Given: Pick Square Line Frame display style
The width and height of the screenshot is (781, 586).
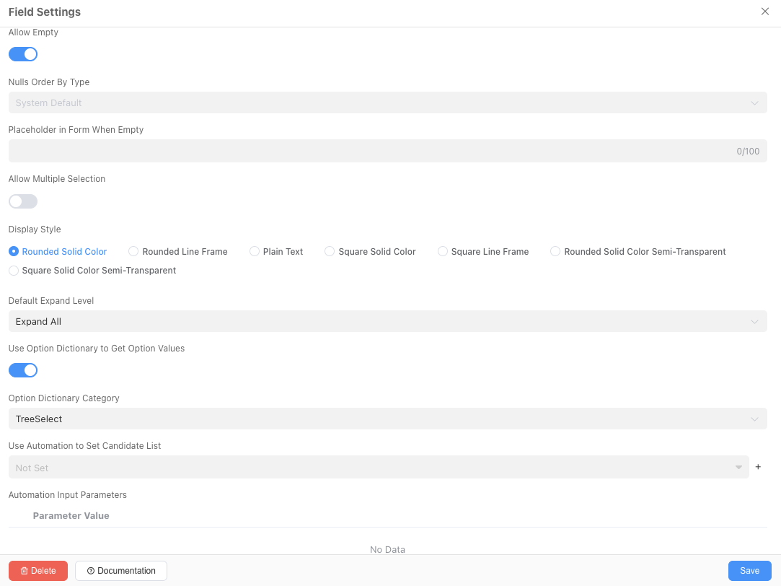Looking at the screenshot, I should coord(443,252).
